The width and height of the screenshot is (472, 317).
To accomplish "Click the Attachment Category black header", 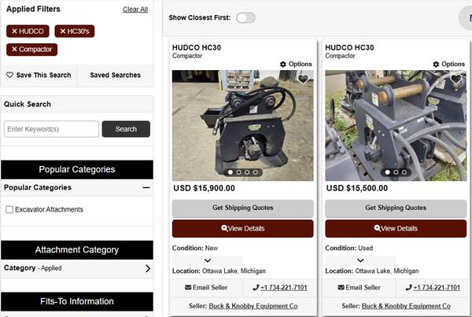I will pyautogui.click(x=77, y=250).
